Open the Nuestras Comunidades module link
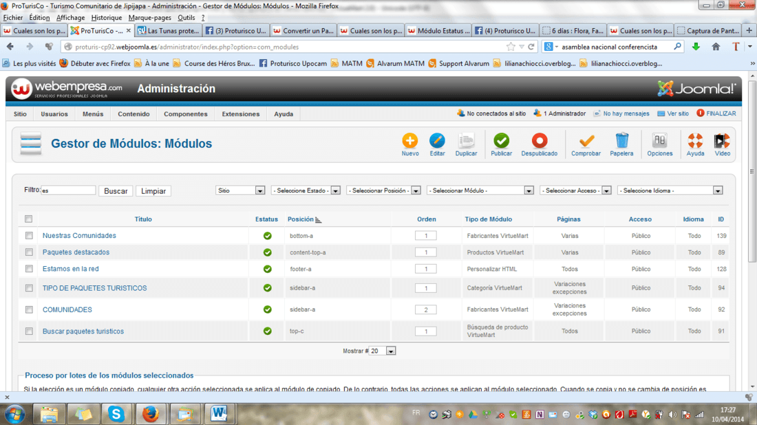Viewport: 757px width, 425px height. (79, 235)
